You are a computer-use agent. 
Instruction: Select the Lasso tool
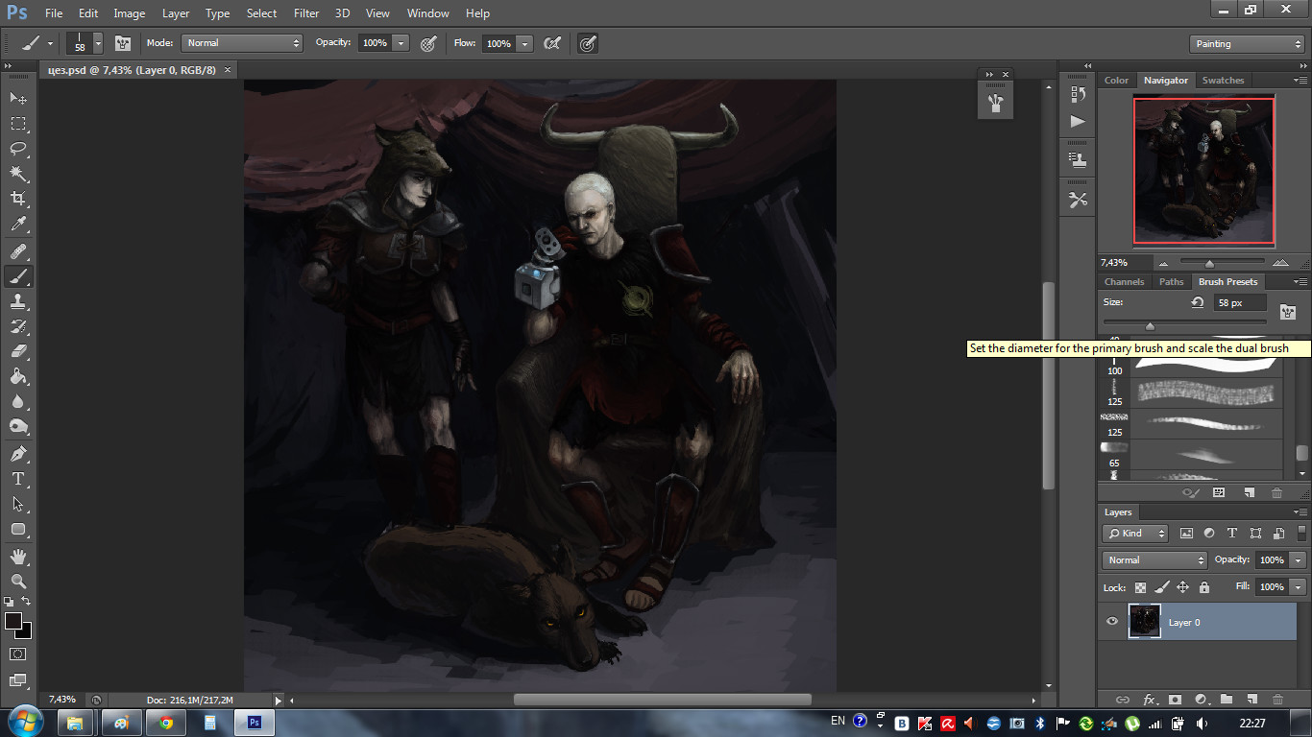pos(18,149)
